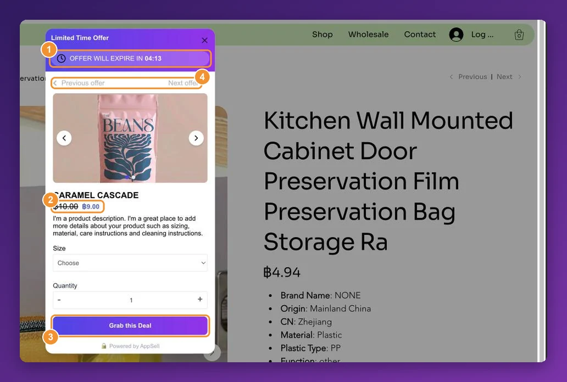This screenshot has width=567, height=382.
Task: Close the Limited Time Offer popup
Action: [x=205, y=40]
